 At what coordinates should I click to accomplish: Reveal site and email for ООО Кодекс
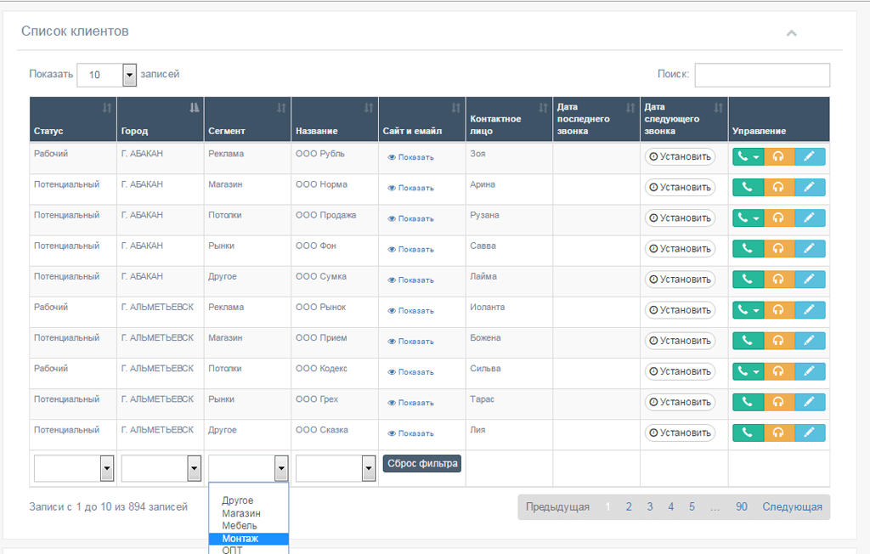point(410,372)
